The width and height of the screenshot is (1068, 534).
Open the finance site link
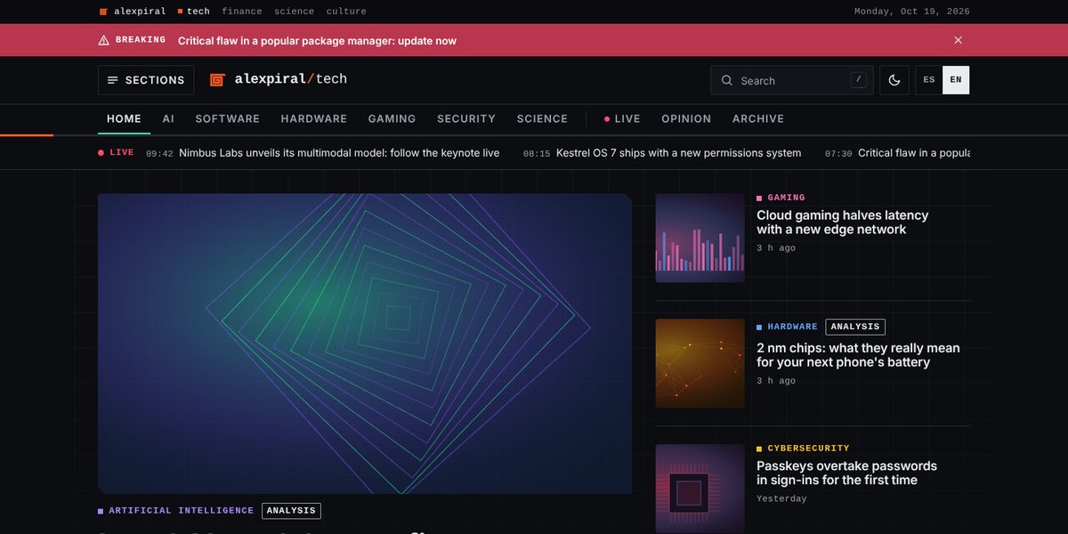[242, 12]
